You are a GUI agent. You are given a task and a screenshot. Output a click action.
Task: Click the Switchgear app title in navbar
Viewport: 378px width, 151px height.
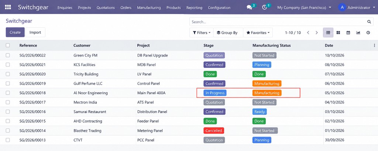(x=33, y=7)
